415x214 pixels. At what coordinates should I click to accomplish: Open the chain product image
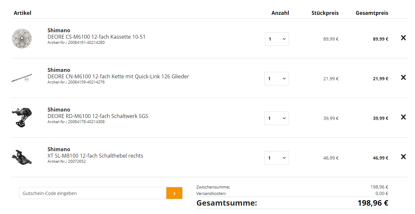22,78
